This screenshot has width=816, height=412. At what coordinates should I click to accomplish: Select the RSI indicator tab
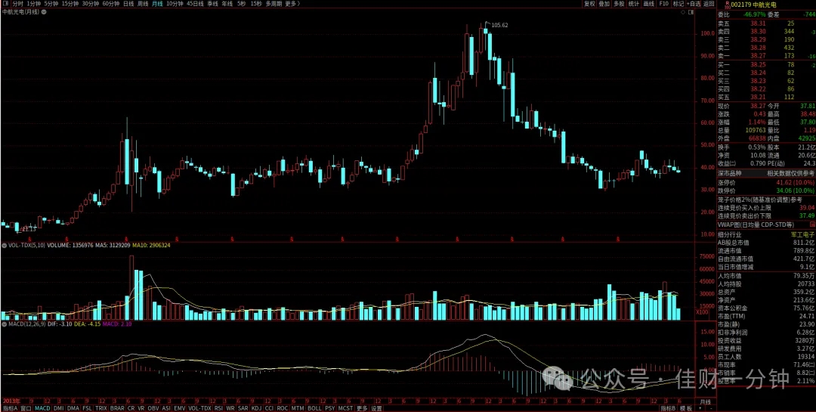(218, 408)
